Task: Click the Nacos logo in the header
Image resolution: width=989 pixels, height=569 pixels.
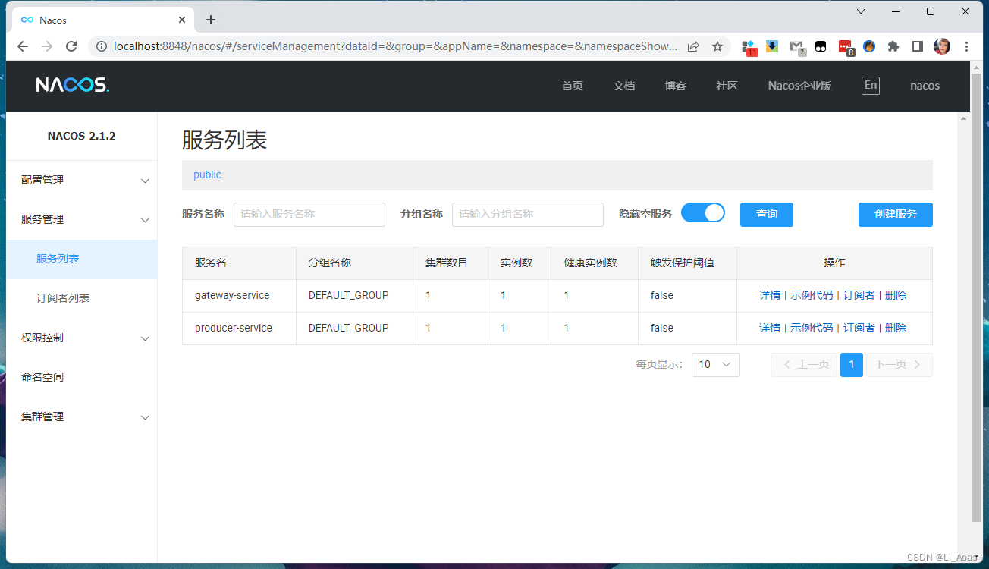Action: pyautogui.click(x=72, y=85)
